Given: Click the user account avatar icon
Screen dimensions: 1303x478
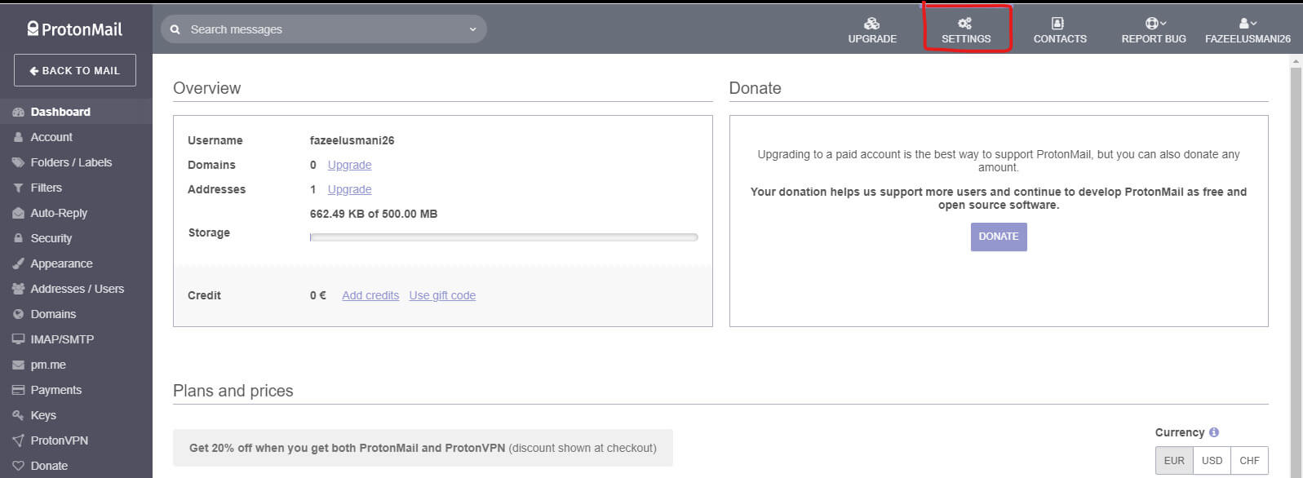Looking at the screenshot, I should click(1243, 23).
